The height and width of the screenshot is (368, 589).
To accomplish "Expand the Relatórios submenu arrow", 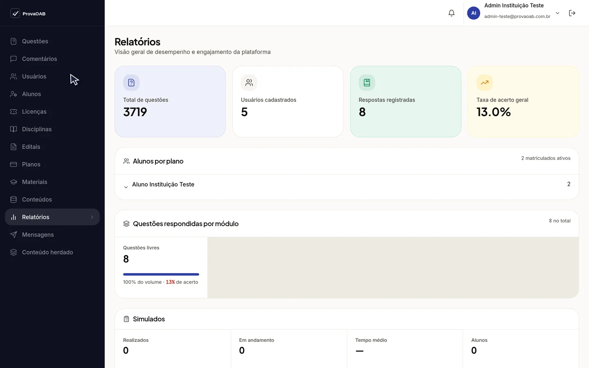I will coord(92,217).
